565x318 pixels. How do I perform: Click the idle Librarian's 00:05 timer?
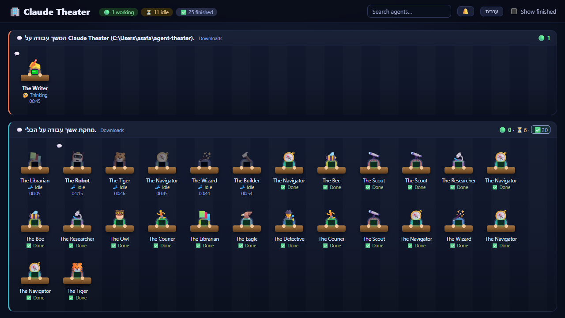point(35,193)
